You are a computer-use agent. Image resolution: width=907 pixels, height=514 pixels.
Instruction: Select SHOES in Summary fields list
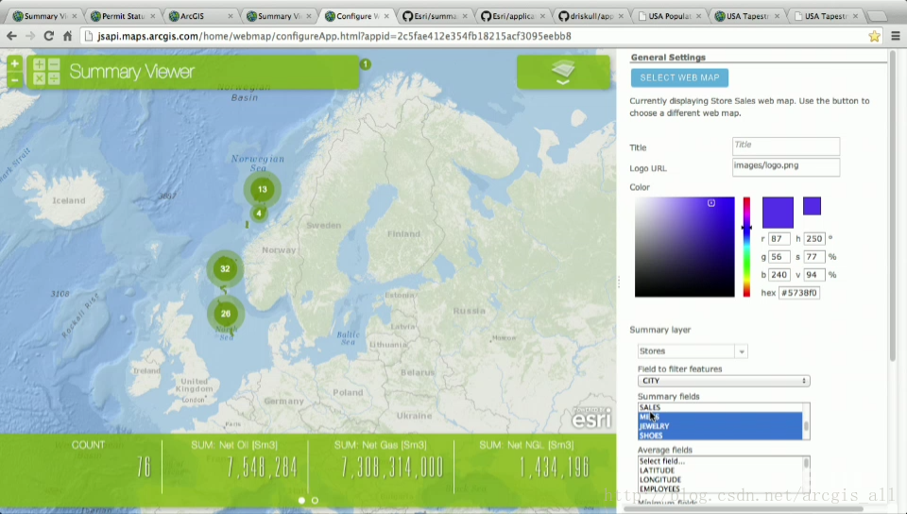tap(720, 436)
